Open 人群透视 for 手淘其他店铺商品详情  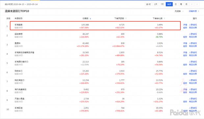pyautogui.click(x=193, y=52)
